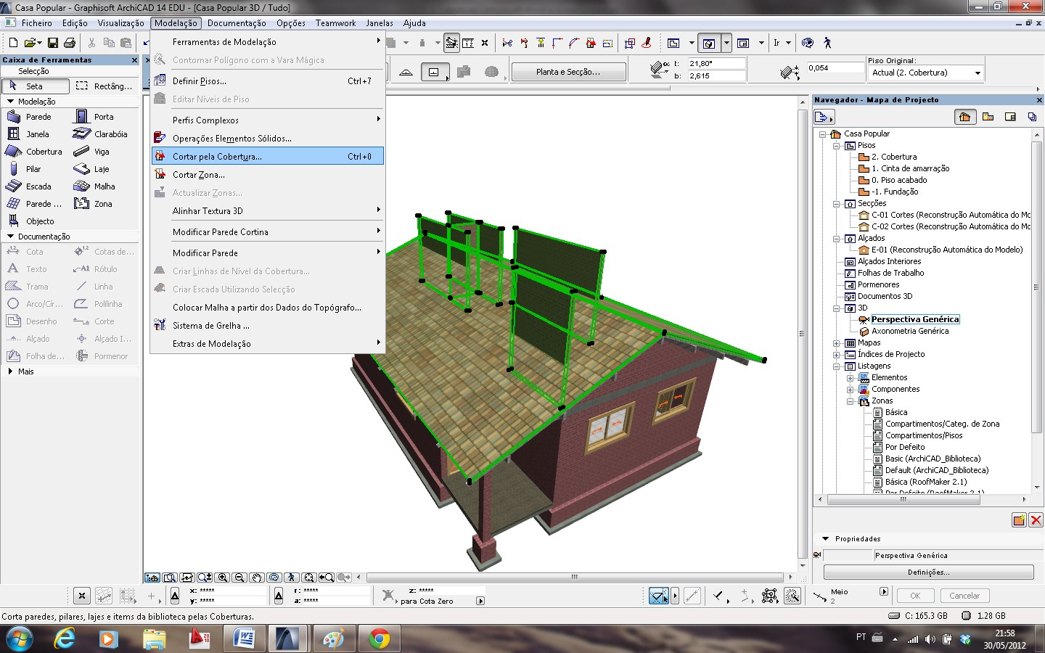Activate the Seta arrow selection tool

click(36, 86)
